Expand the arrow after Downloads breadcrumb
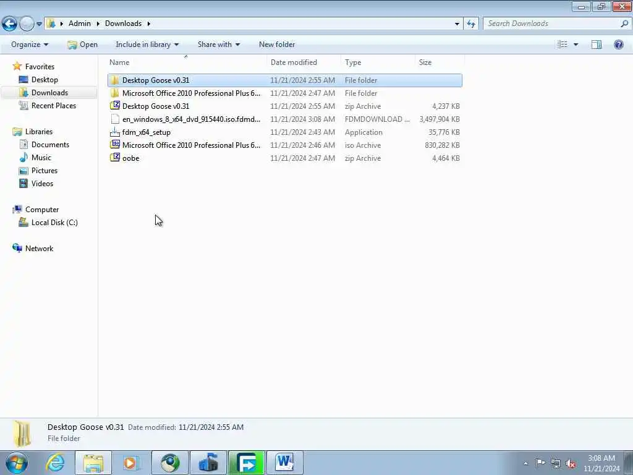 pos(148,24)
